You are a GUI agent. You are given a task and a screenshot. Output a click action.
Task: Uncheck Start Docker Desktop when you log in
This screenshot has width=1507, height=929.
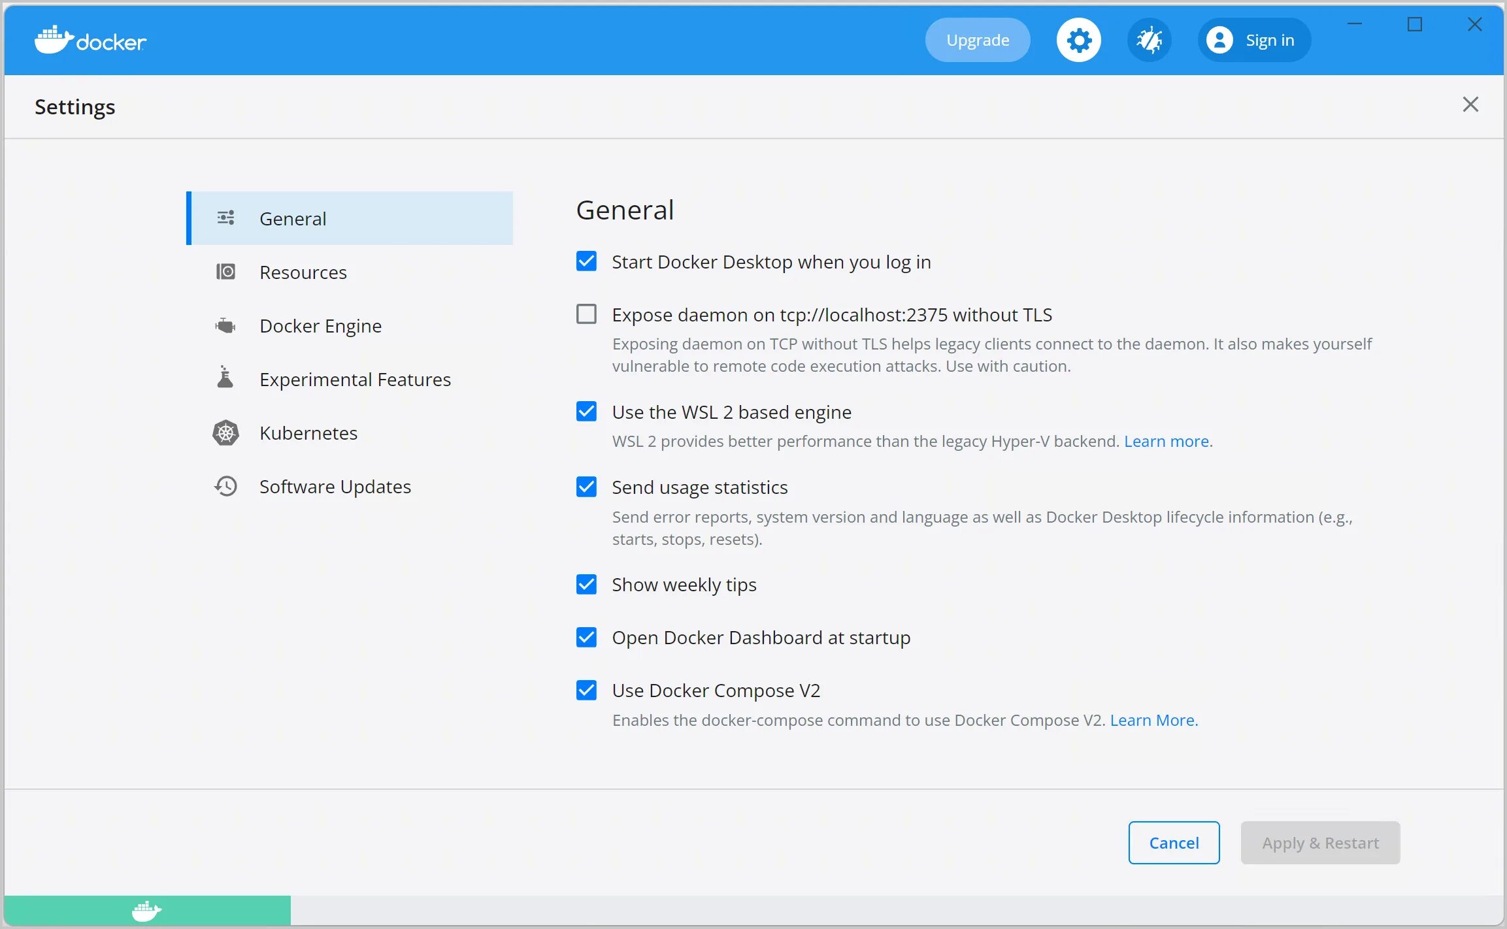pyautogui.click(x=586, y=261)
